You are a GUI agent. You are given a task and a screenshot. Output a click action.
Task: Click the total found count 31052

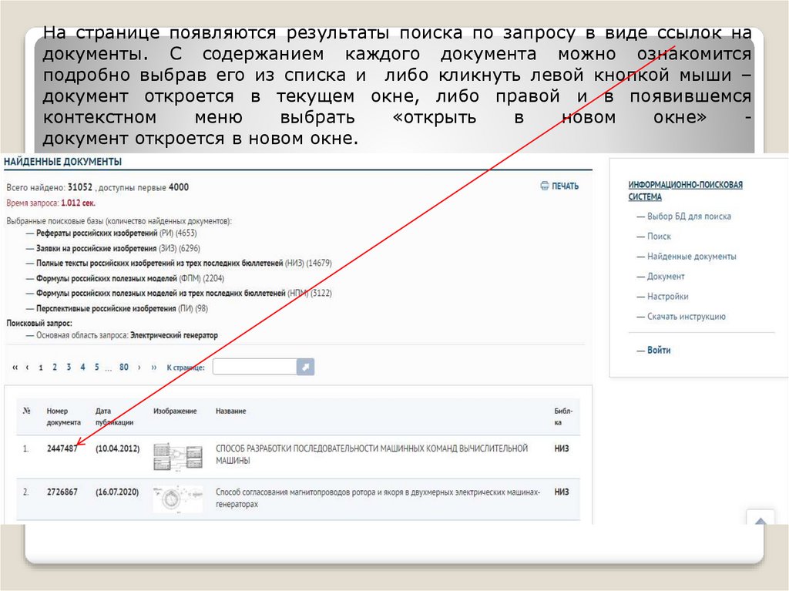80,187
